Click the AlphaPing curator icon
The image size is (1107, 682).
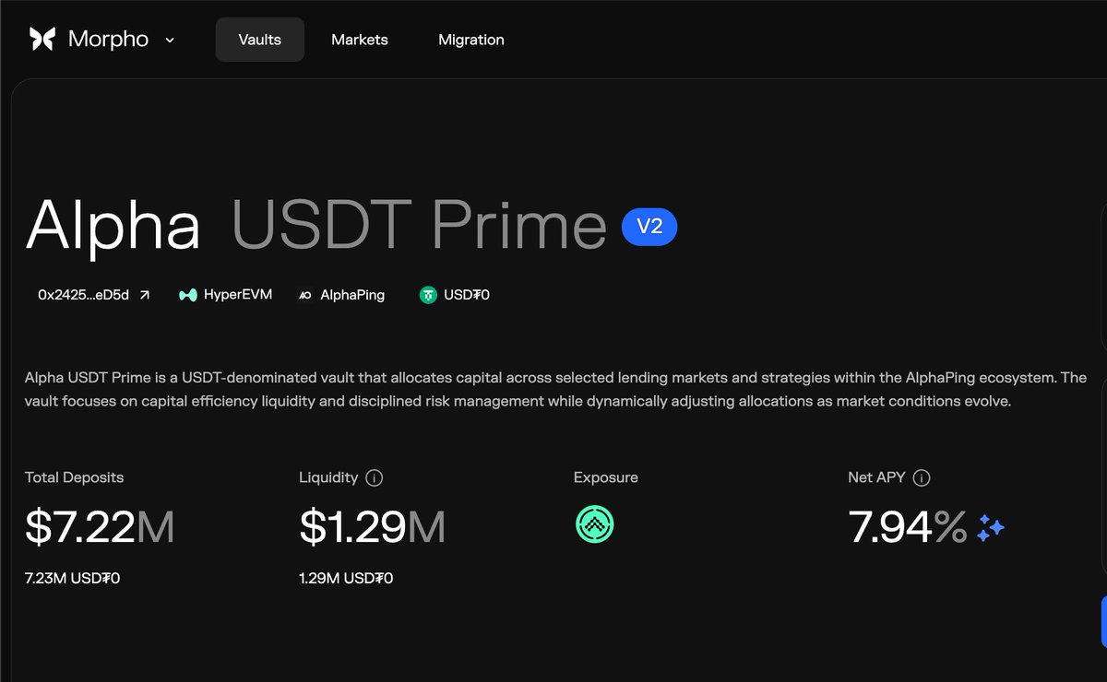click(x=305, y=296)
